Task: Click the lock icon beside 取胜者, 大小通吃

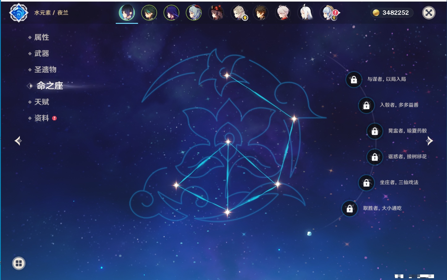Action: pos(349,209)
